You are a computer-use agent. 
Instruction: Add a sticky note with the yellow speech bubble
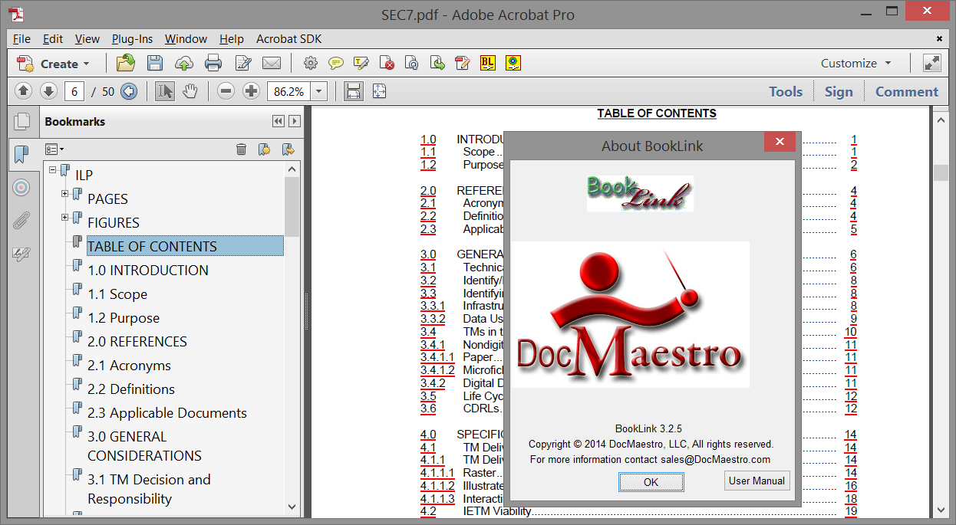(336, 64)
